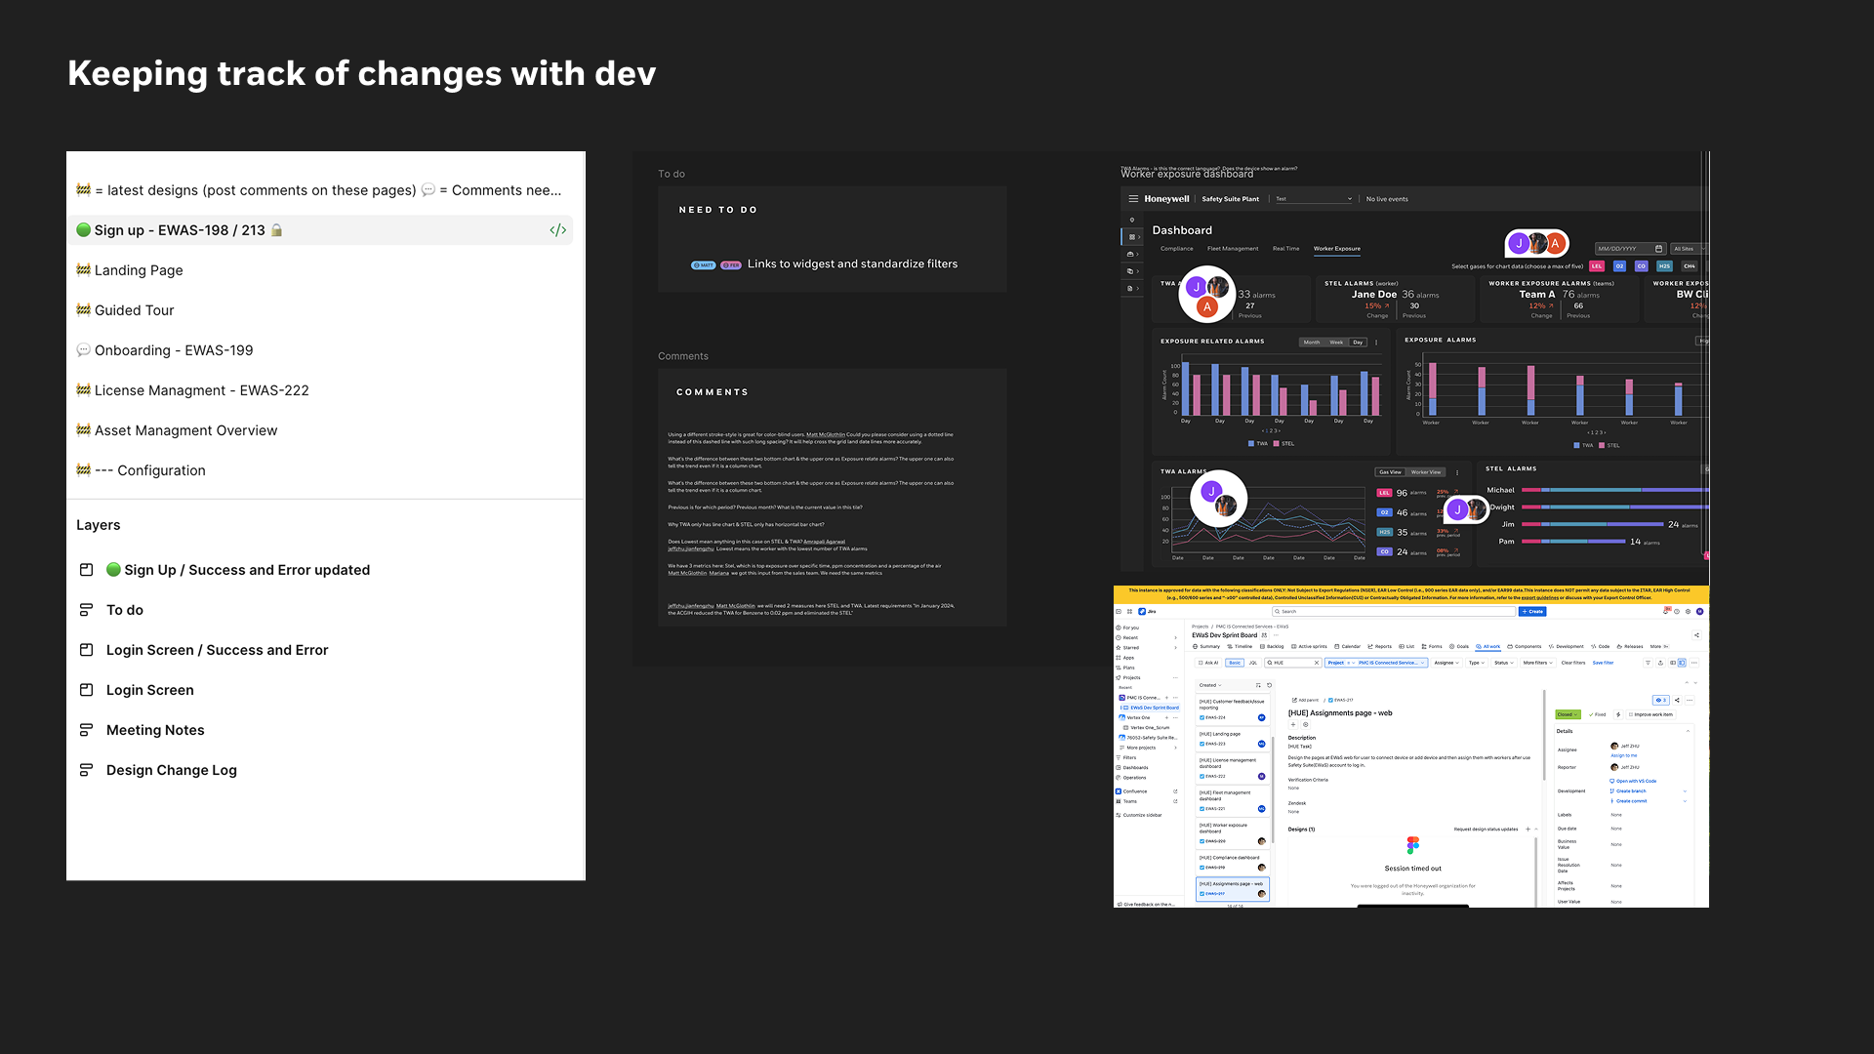The width and height of the screenshot is (1874, 1054).
Task: Click the Save filter link
Action: 1603,663
